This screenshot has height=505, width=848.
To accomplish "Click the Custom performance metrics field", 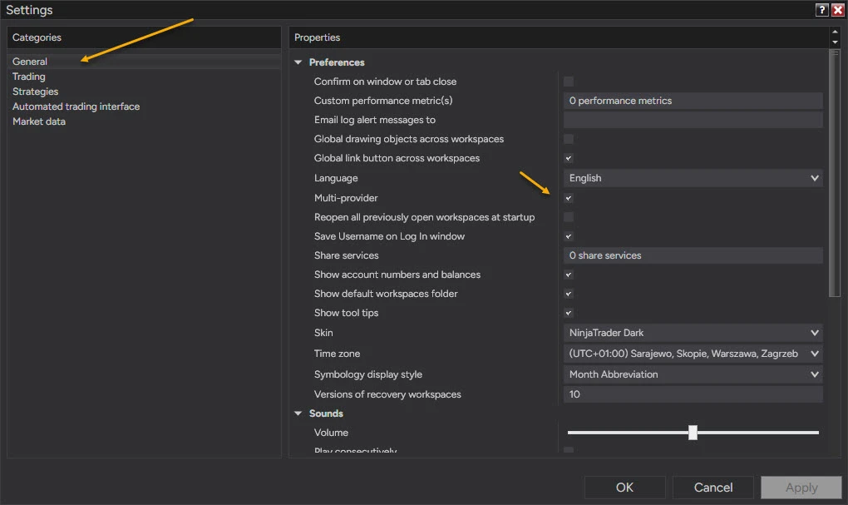I will click(x=693, y=101).
